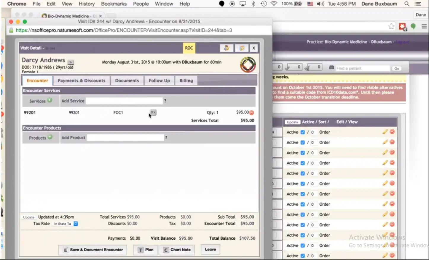This screenshot has height=260, width=429.
Task: Uncheck the Active checkbox on the second row
Action: 303,142
